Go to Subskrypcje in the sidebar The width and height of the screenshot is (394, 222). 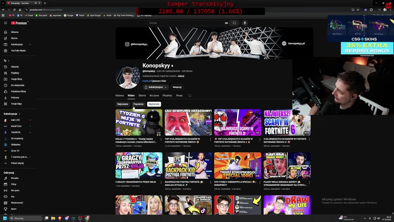tap(17, 44)
